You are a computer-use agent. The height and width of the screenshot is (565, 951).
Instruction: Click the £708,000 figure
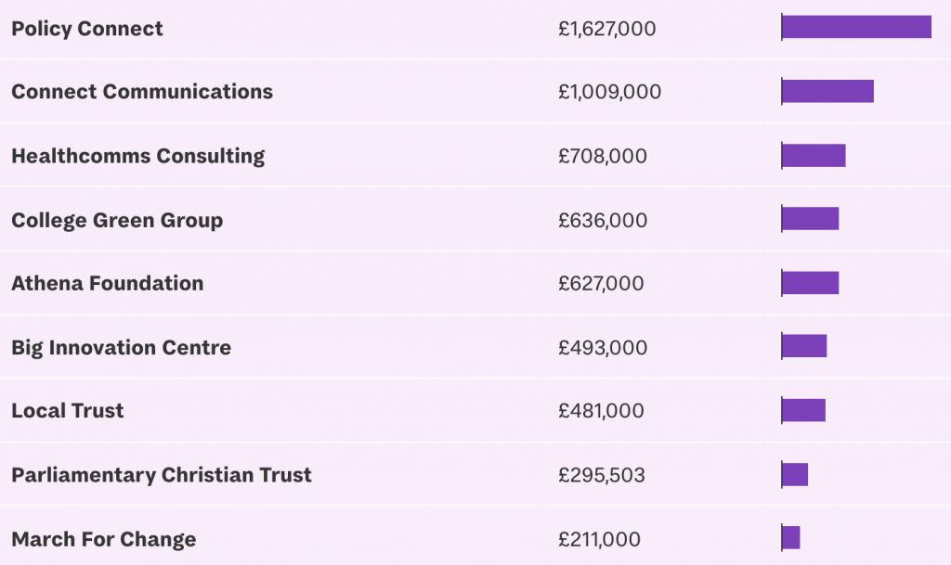(602, 156)
